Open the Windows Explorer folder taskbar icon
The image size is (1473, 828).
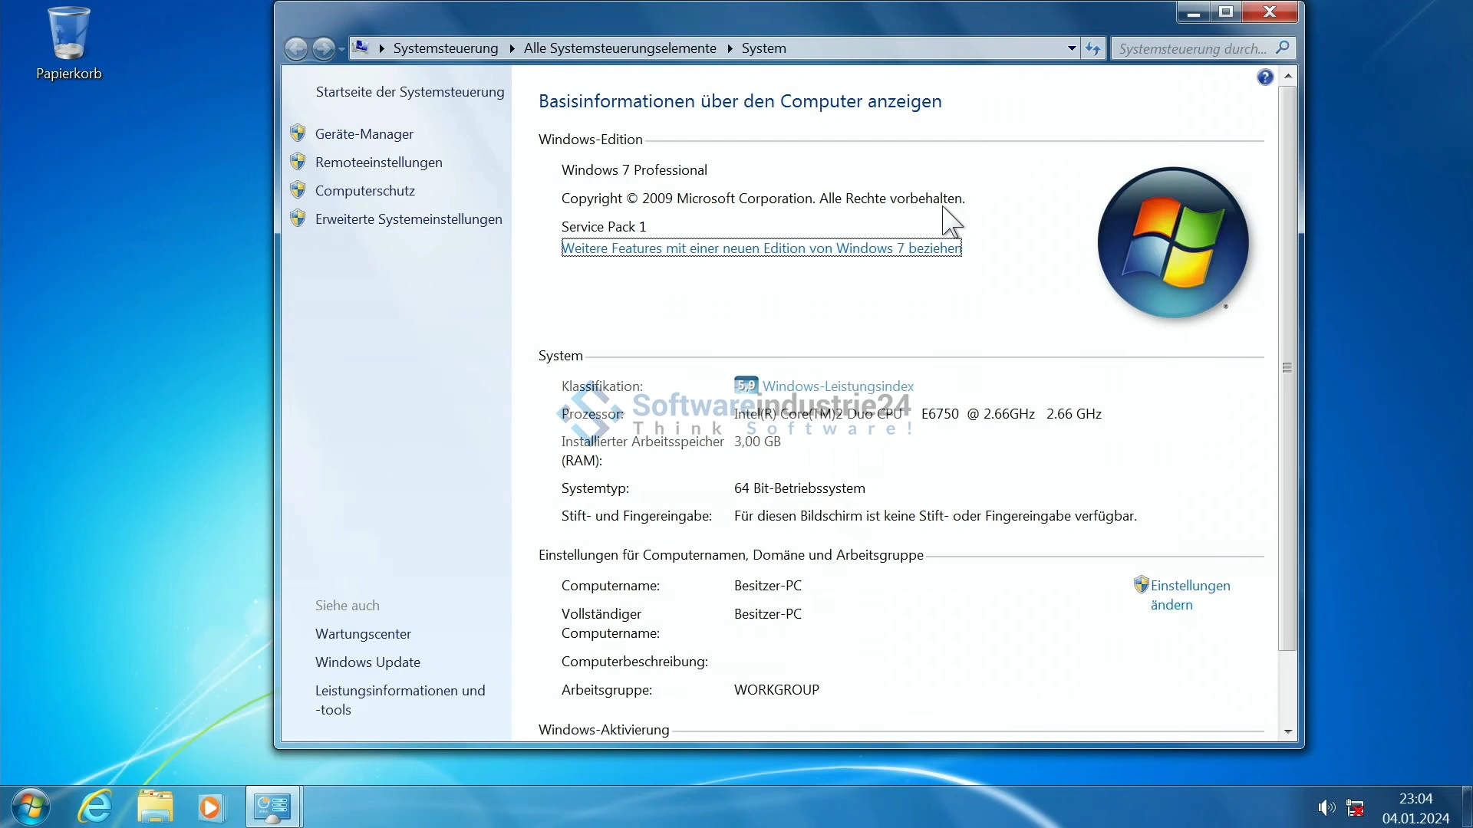[155, 807]
